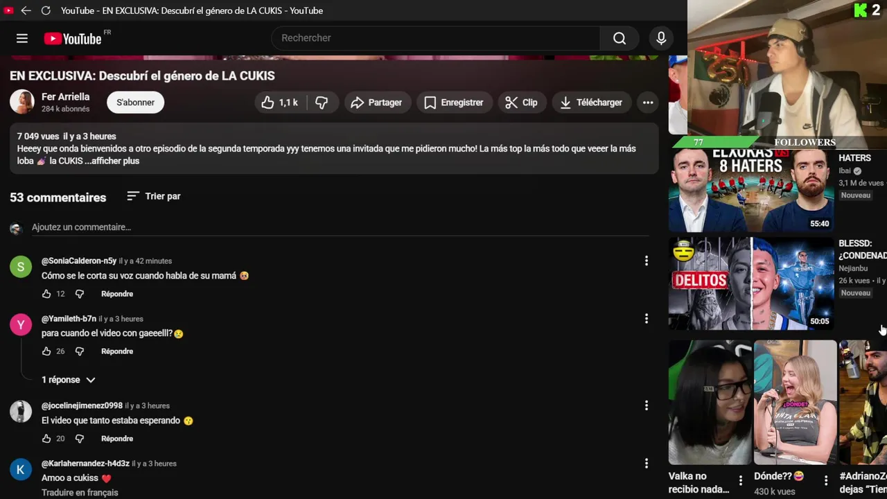
Task: Dislike SoniaCalderon-n5y's comment
Action: [79, 294]
